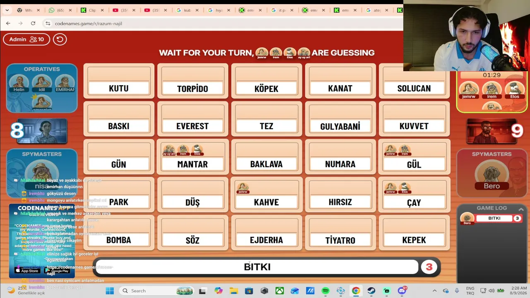Open Discord from the taskbar
Viewport: 530px width, 298px height.
(402, 291)
